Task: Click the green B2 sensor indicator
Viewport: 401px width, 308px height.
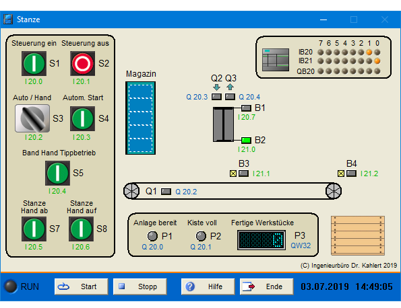Action: point(246,140)
